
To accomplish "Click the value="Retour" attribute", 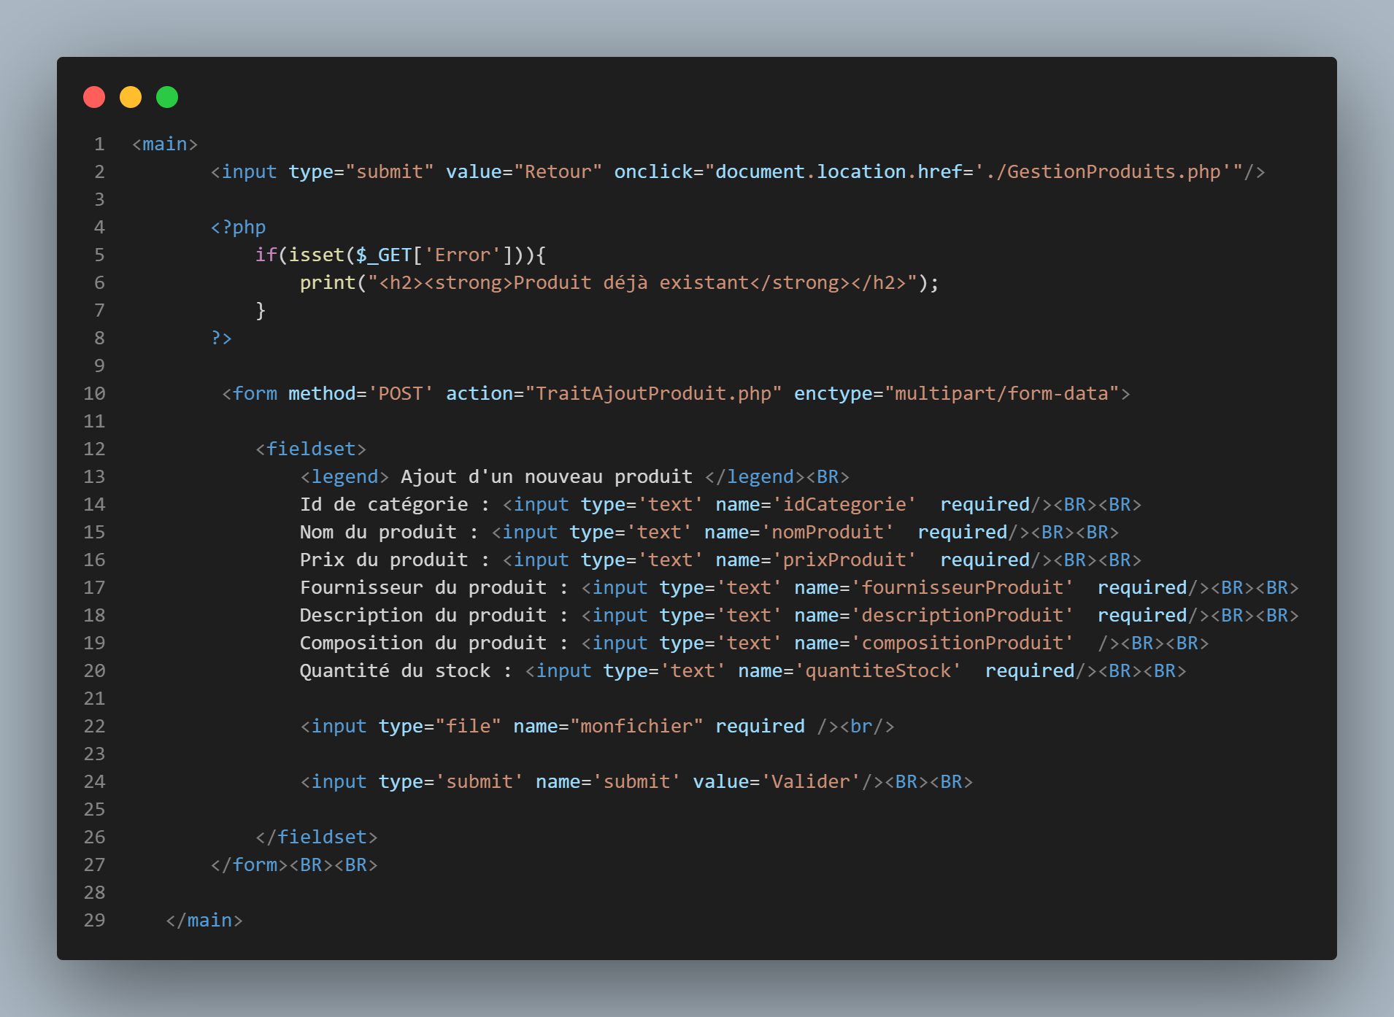I will coord(524,172).
